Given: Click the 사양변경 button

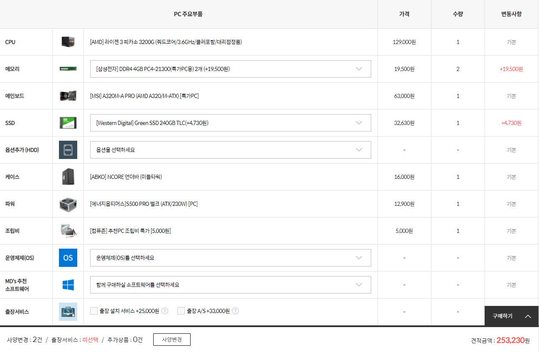Looking at the screenshot, I should coord(172,340).
